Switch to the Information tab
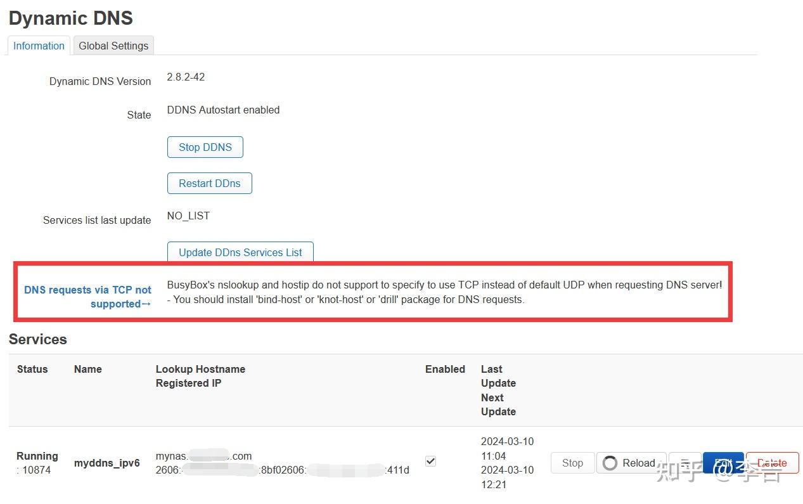 (x=39, y=46)
